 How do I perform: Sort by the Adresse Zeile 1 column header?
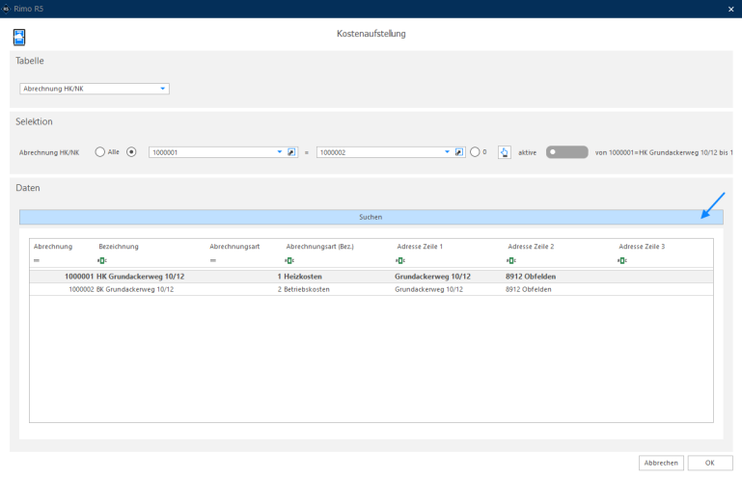pyautogui.click(x=420, y=247)
